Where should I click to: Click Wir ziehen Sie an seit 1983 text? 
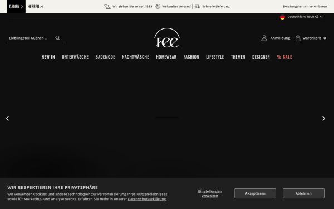[132, 6]
